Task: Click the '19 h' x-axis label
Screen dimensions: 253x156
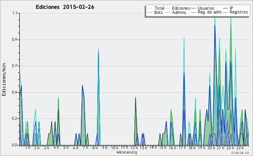Action: 202,148
